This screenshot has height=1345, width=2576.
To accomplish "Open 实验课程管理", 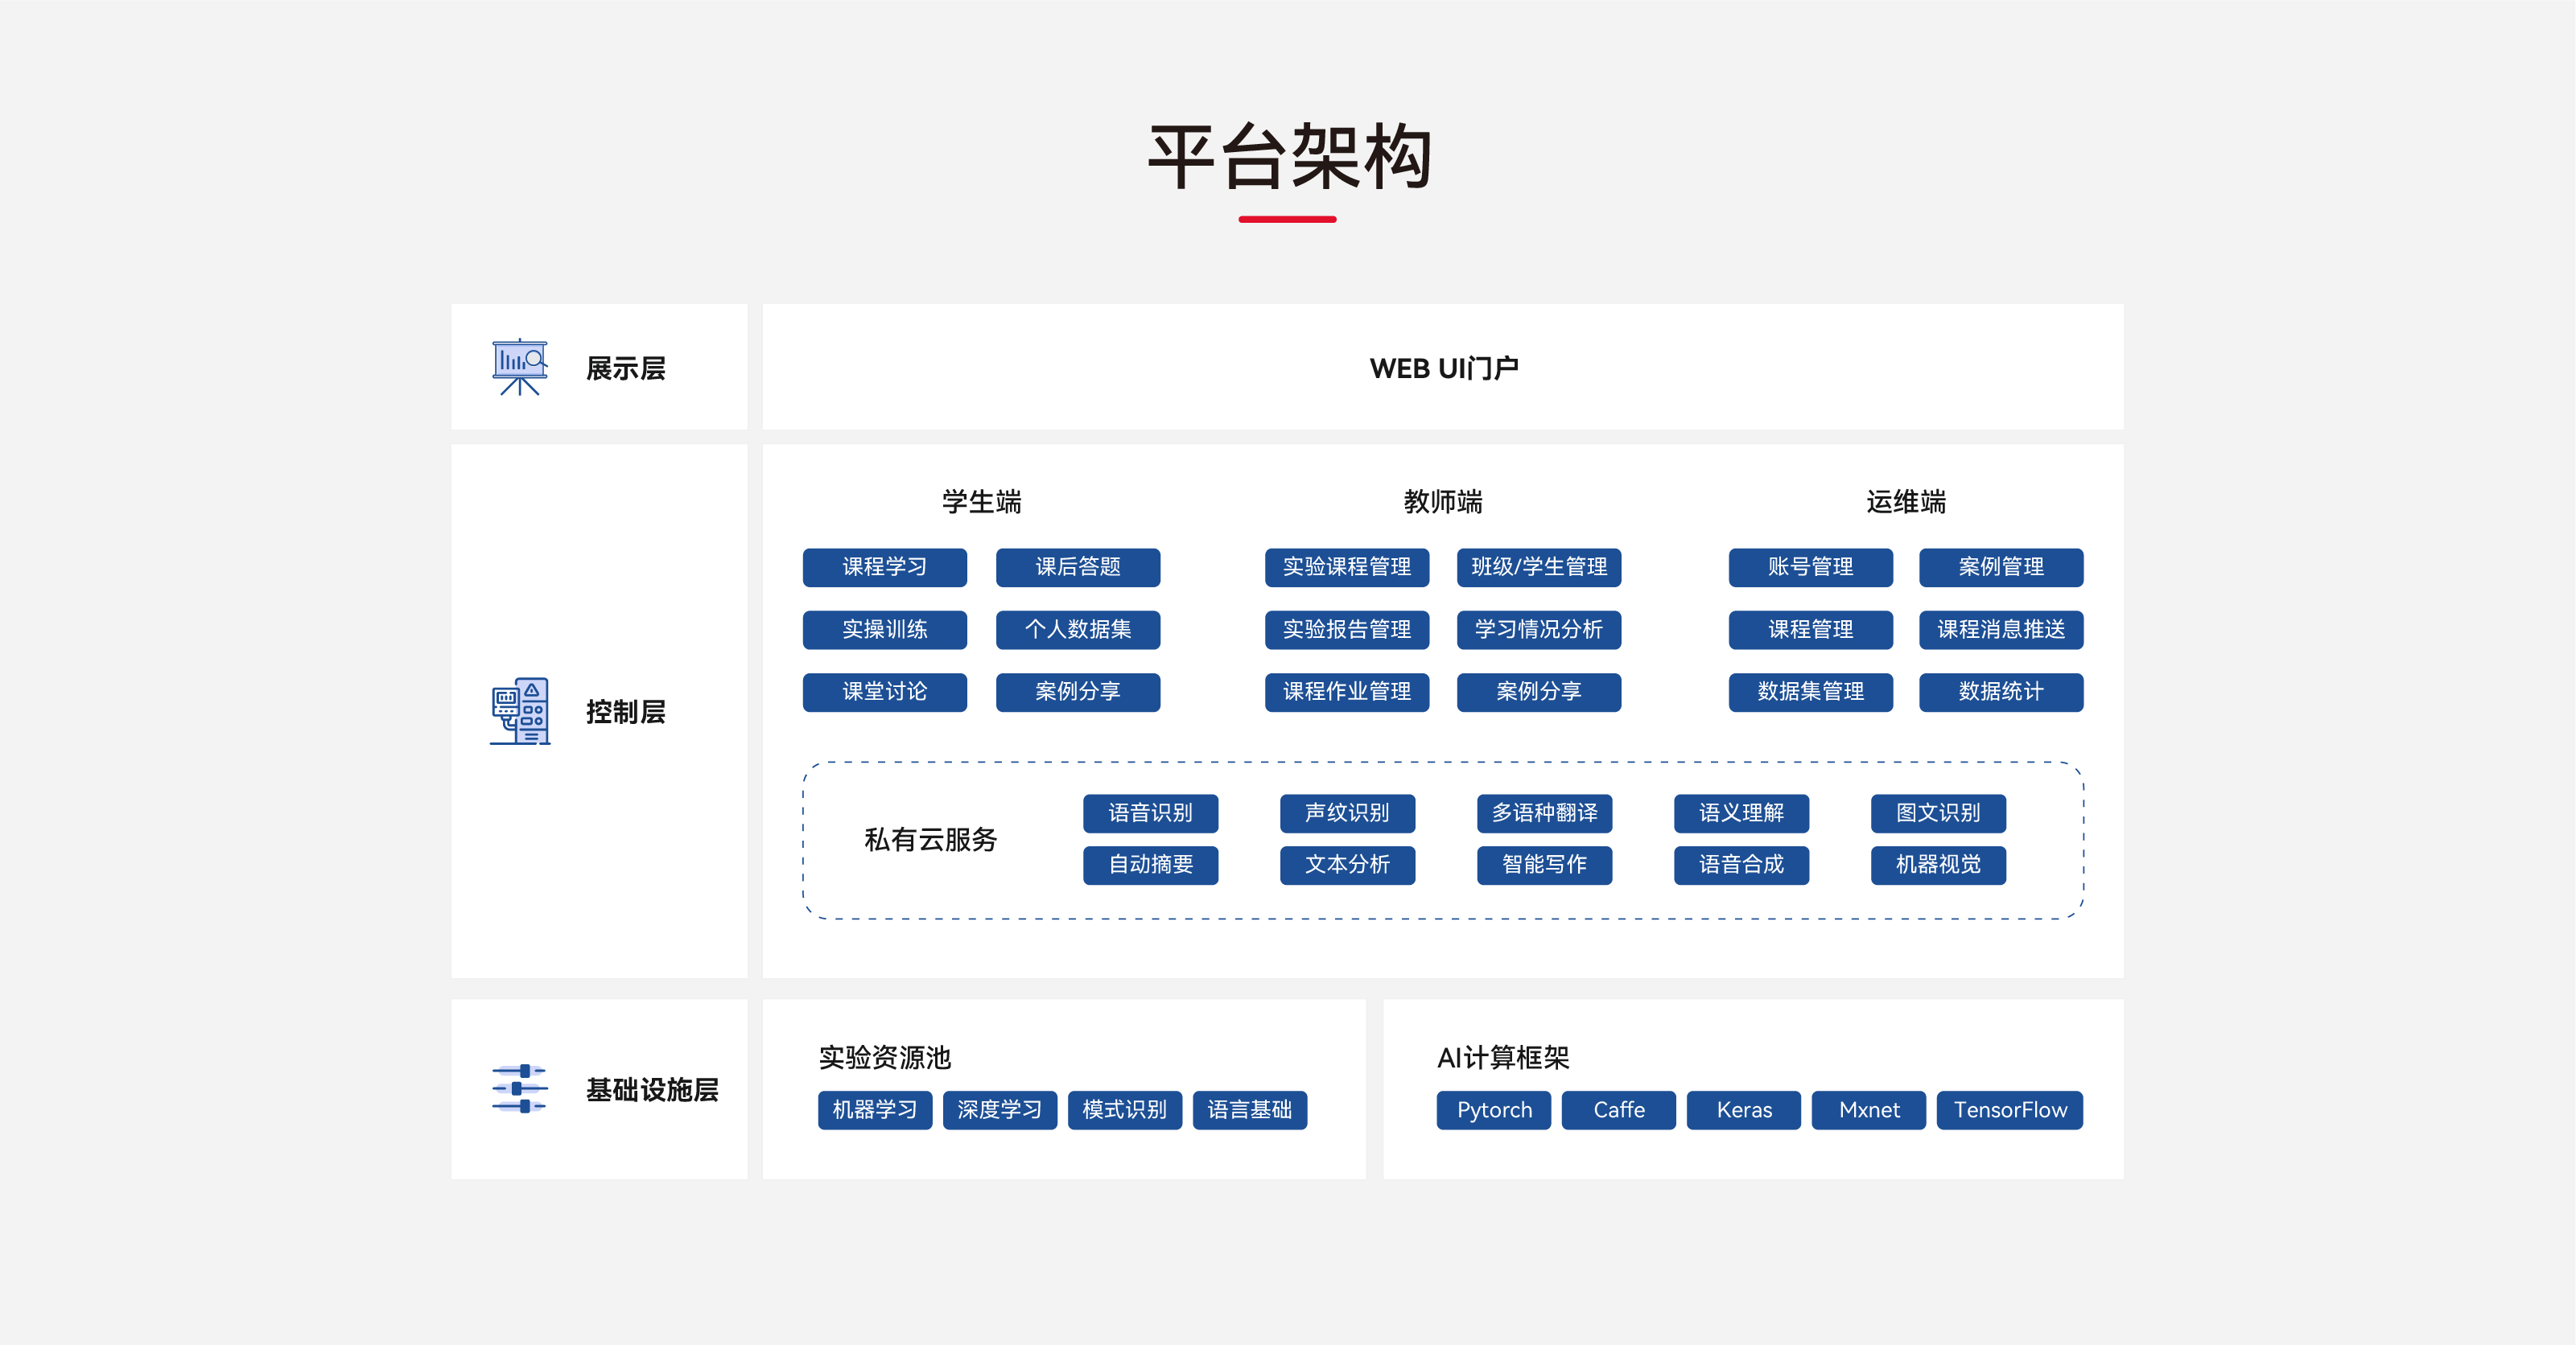I will pyautogui.click(x=1347, y=568).
